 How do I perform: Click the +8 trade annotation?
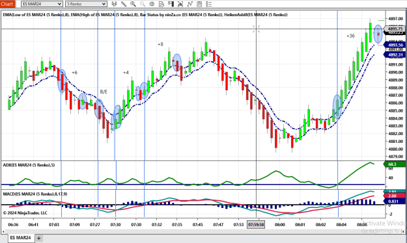pos(160,44)
